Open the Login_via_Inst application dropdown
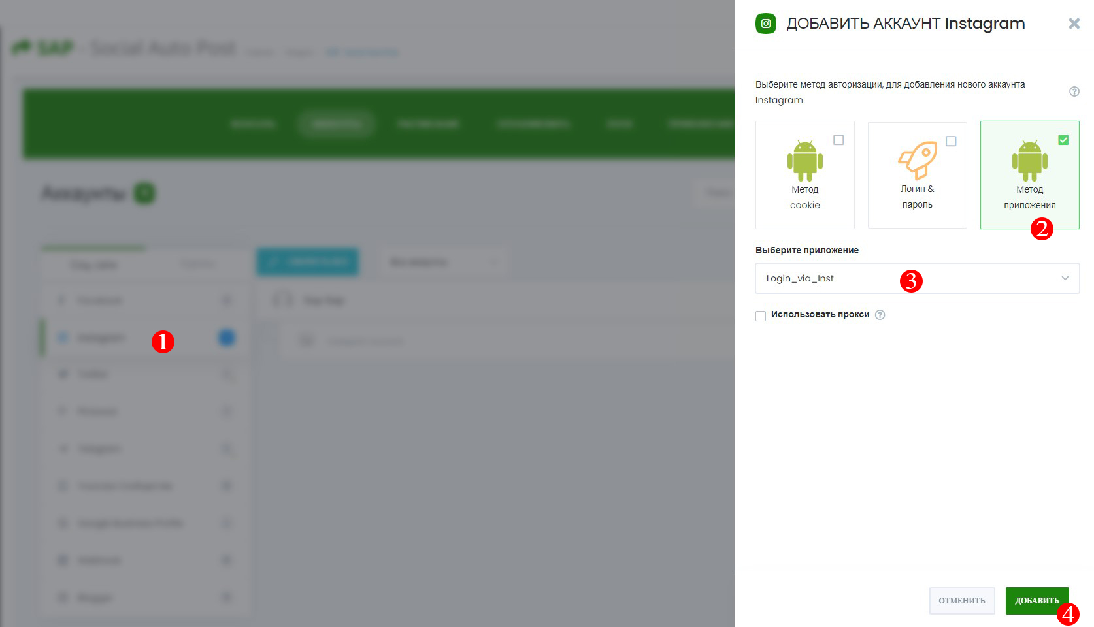 pyautogui.click(x=917, y=278)
